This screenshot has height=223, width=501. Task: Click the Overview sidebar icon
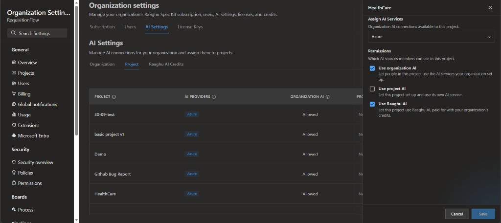click(x=14, y=62)
